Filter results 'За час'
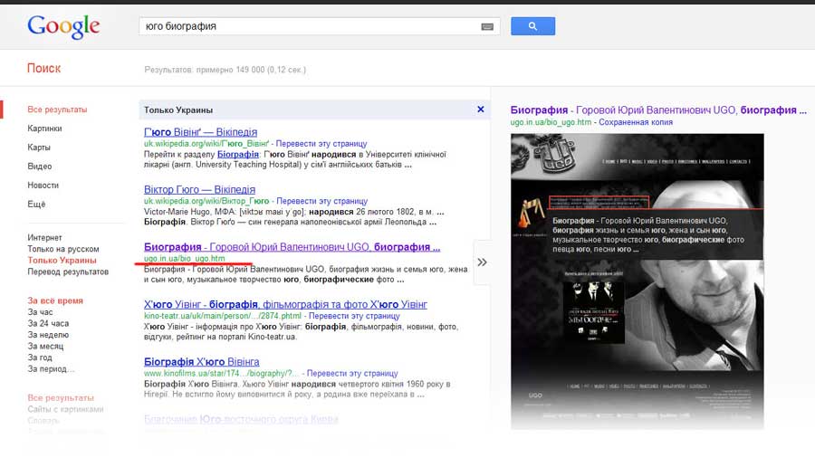This screenshot has height=467, width=815. 40,312
